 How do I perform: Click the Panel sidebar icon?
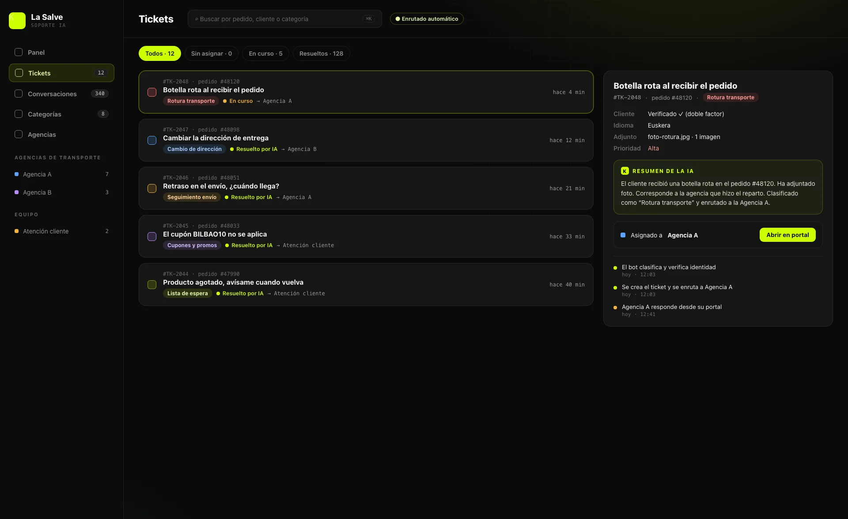click(19, 52)
